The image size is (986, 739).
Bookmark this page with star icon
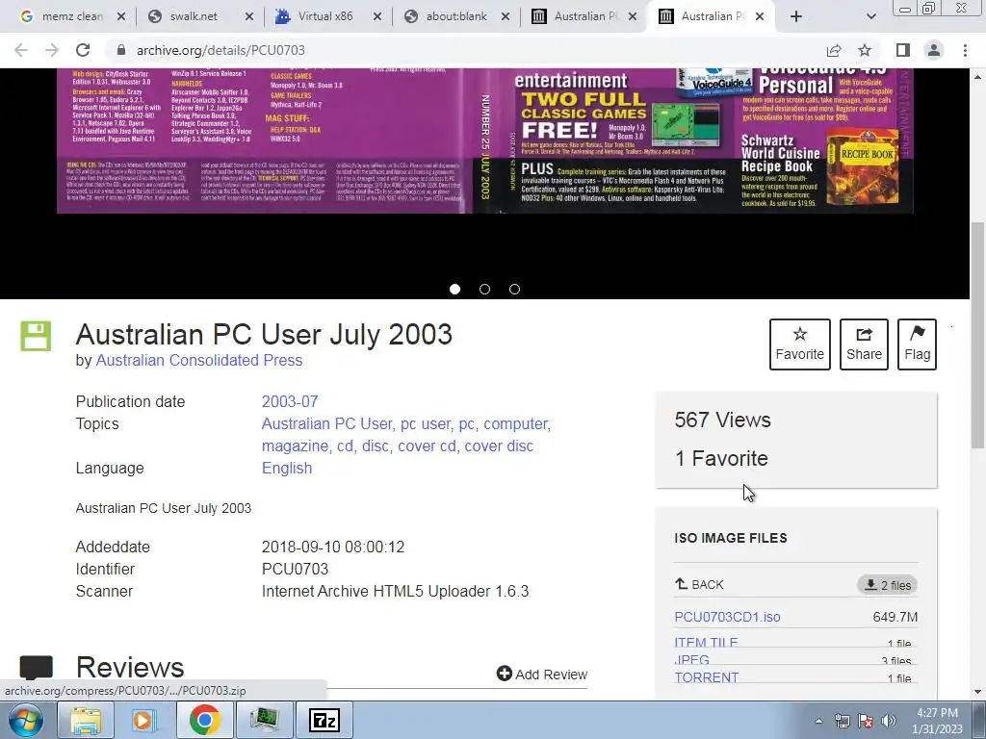pyautogui.click(x=865, y=50)
